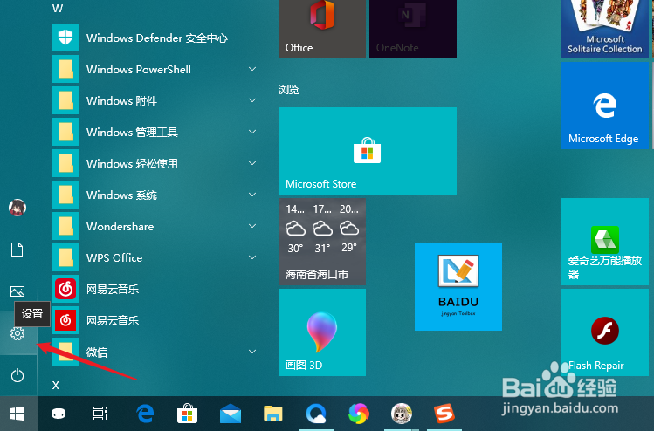Open Microsoft Solitaire Collection tile
The height and width of the screenshot is (431, 654).
(605, 29)
